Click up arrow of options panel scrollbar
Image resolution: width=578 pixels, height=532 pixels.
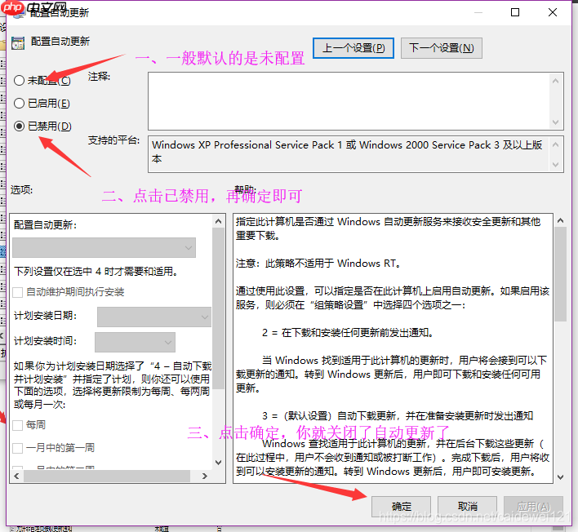tap(218, 221)
